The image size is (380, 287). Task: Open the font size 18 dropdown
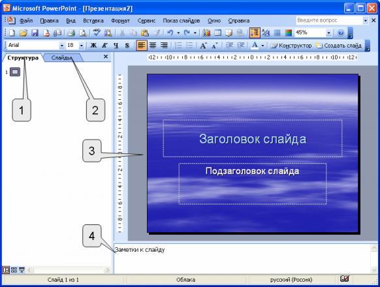pyautogui.click(x=82, y=45)
